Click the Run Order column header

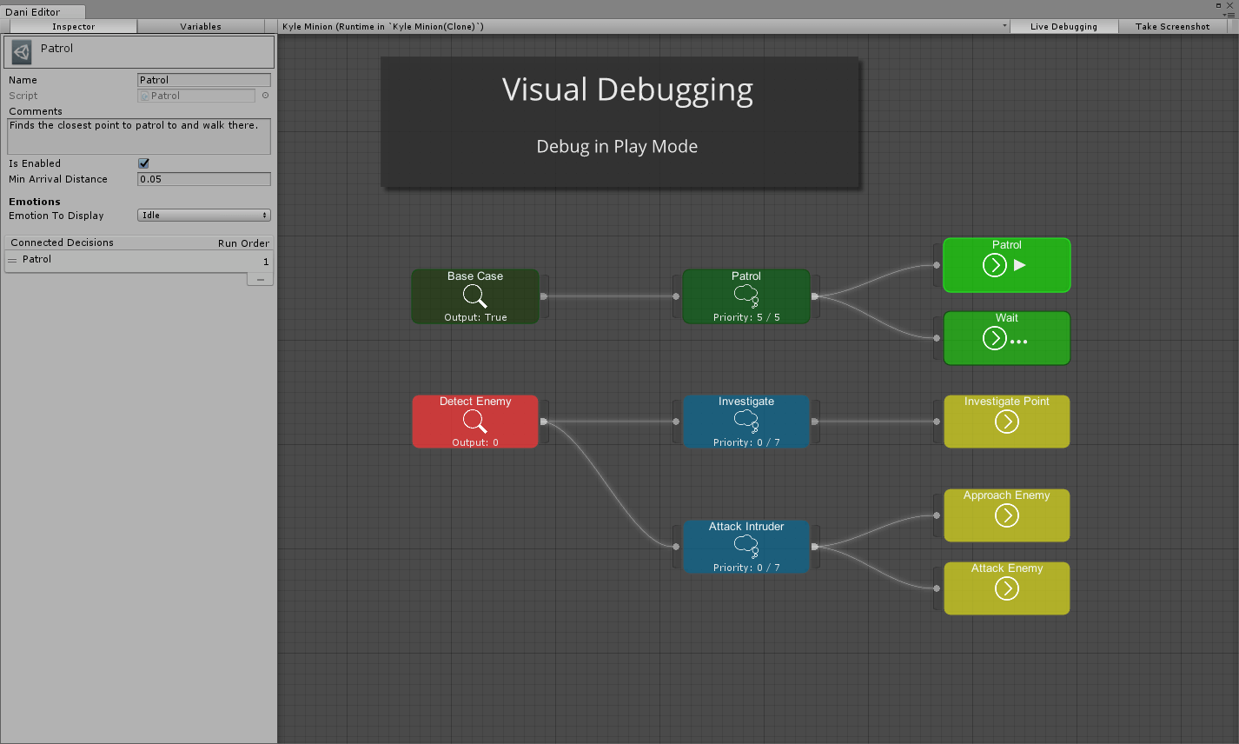point(243,243)
